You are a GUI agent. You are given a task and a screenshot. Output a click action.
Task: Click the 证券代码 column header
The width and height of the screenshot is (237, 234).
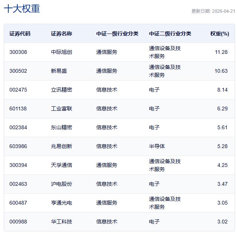coord(20,34)
